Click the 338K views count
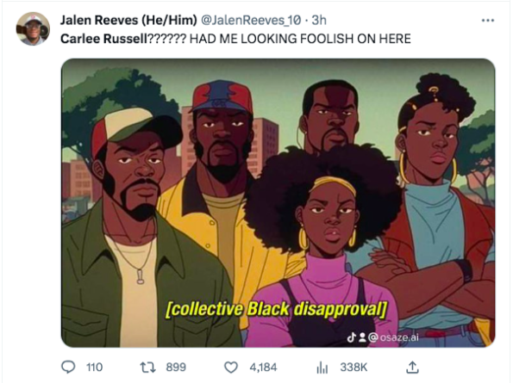513x383 pixels. pyautogui.click(x=353, y=368)
